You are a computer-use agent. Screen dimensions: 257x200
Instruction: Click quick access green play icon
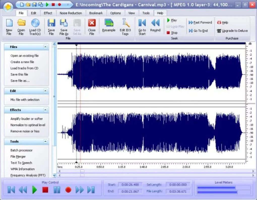pyautogui.click(x=47, y=5)
